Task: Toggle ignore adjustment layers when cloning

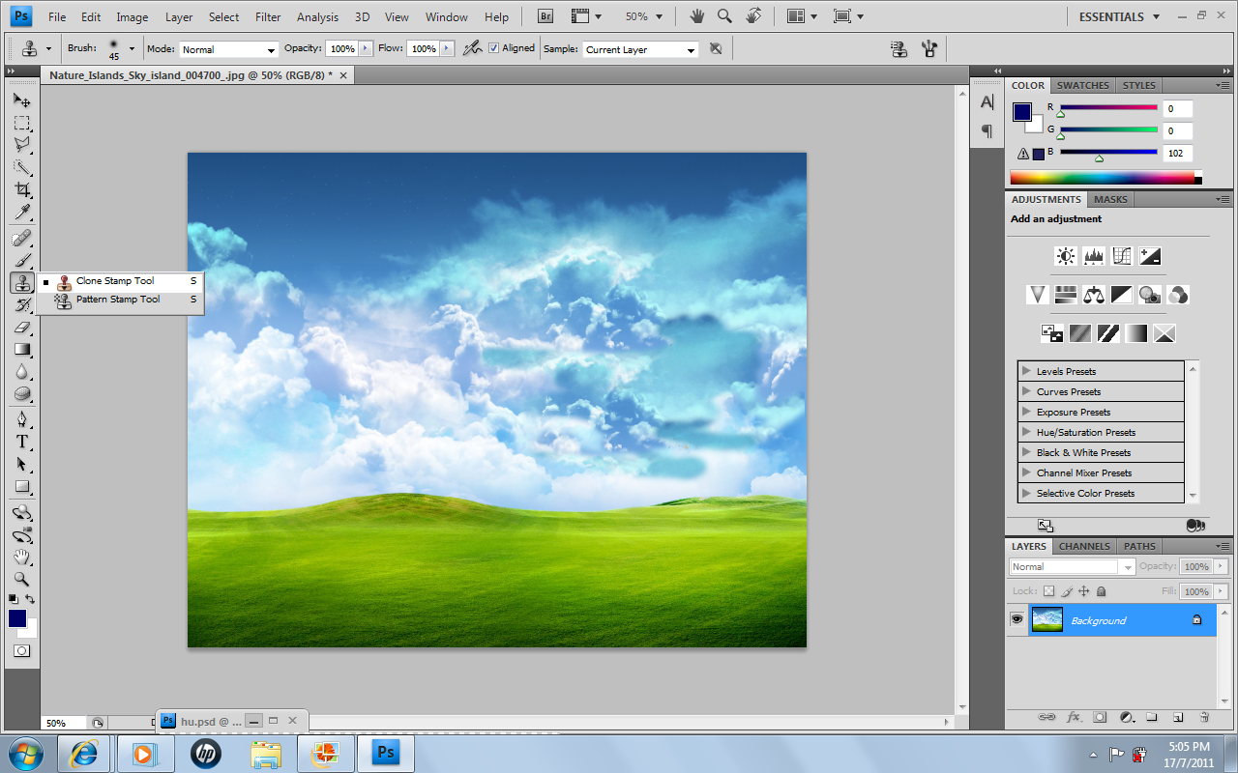Action: click(x=715, y=48)
